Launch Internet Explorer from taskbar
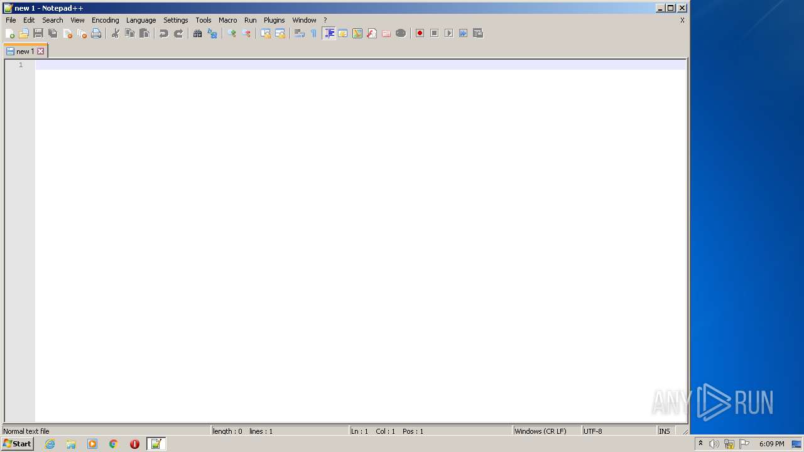Image resolution: width=804 pixels, height=452 pixels. click(50, 444)
